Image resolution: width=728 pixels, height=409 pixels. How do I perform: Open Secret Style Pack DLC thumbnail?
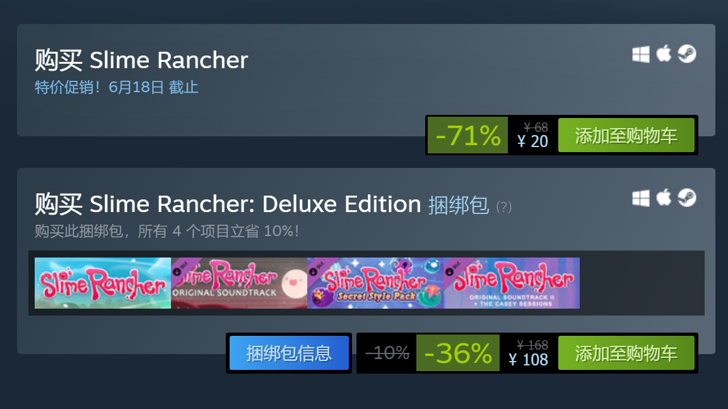[x=375, y=283]
